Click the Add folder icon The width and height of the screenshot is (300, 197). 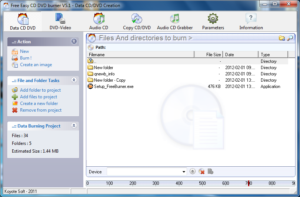(15, 90)
